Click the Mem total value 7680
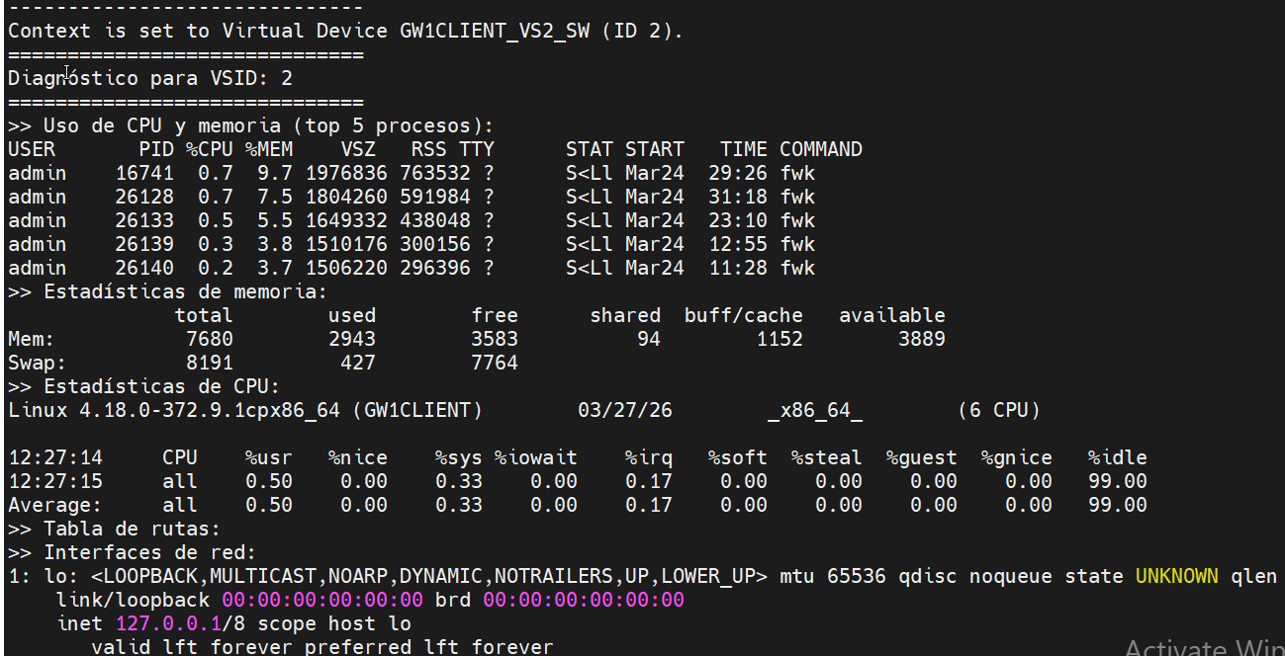 coord(204,339)
